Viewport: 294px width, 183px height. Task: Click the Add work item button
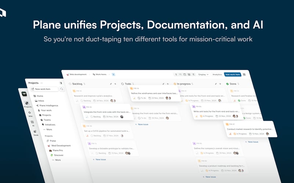click(233, 74)
